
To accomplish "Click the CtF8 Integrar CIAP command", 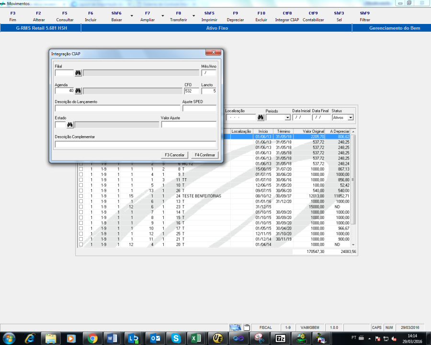I will pos(287,16).
